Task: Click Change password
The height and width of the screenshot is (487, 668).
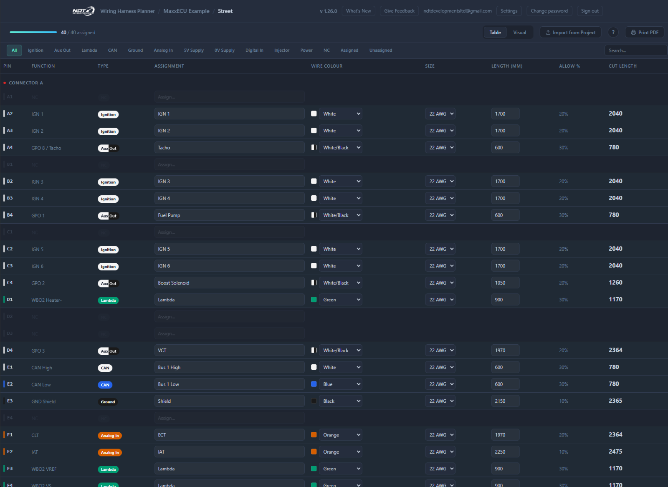Action: [549, 11]
